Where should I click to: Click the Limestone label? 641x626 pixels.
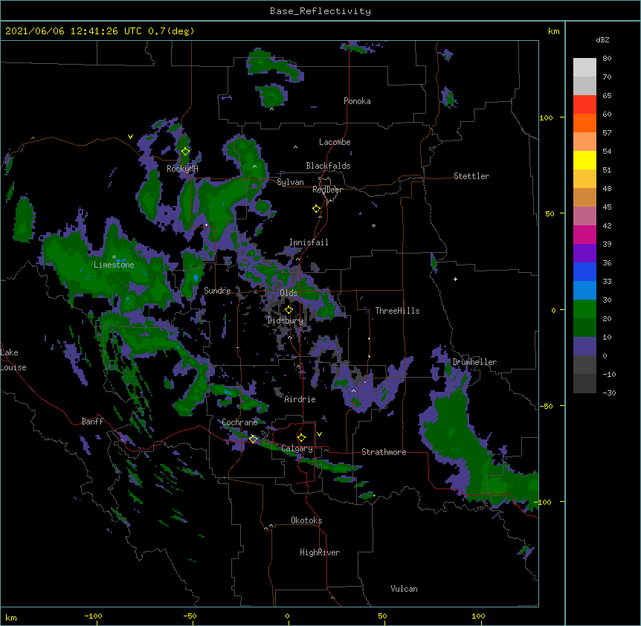(x=114, y=265)
